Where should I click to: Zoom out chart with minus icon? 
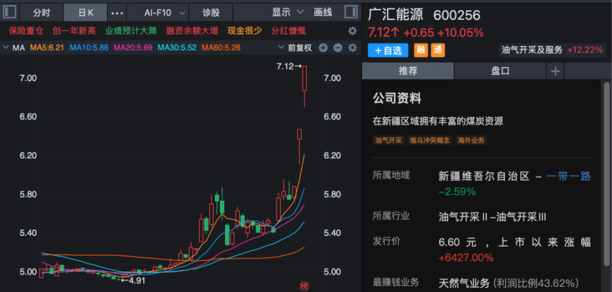coord(338,48)
